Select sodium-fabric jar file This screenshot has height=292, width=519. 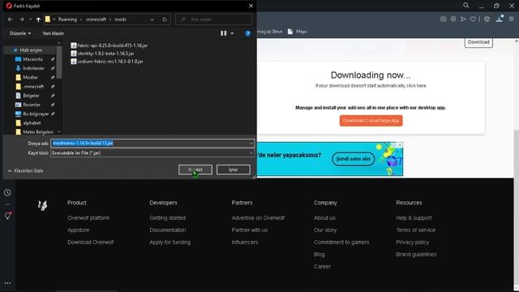tap(107, 62)
